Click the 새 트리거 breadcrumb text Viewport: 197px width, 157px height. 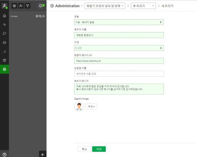pos(167,6)
